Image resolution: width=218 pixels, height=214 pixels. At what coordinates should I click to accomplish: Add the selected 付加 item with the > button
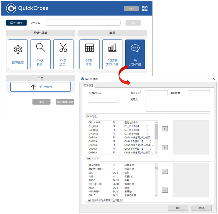[165, 171]
